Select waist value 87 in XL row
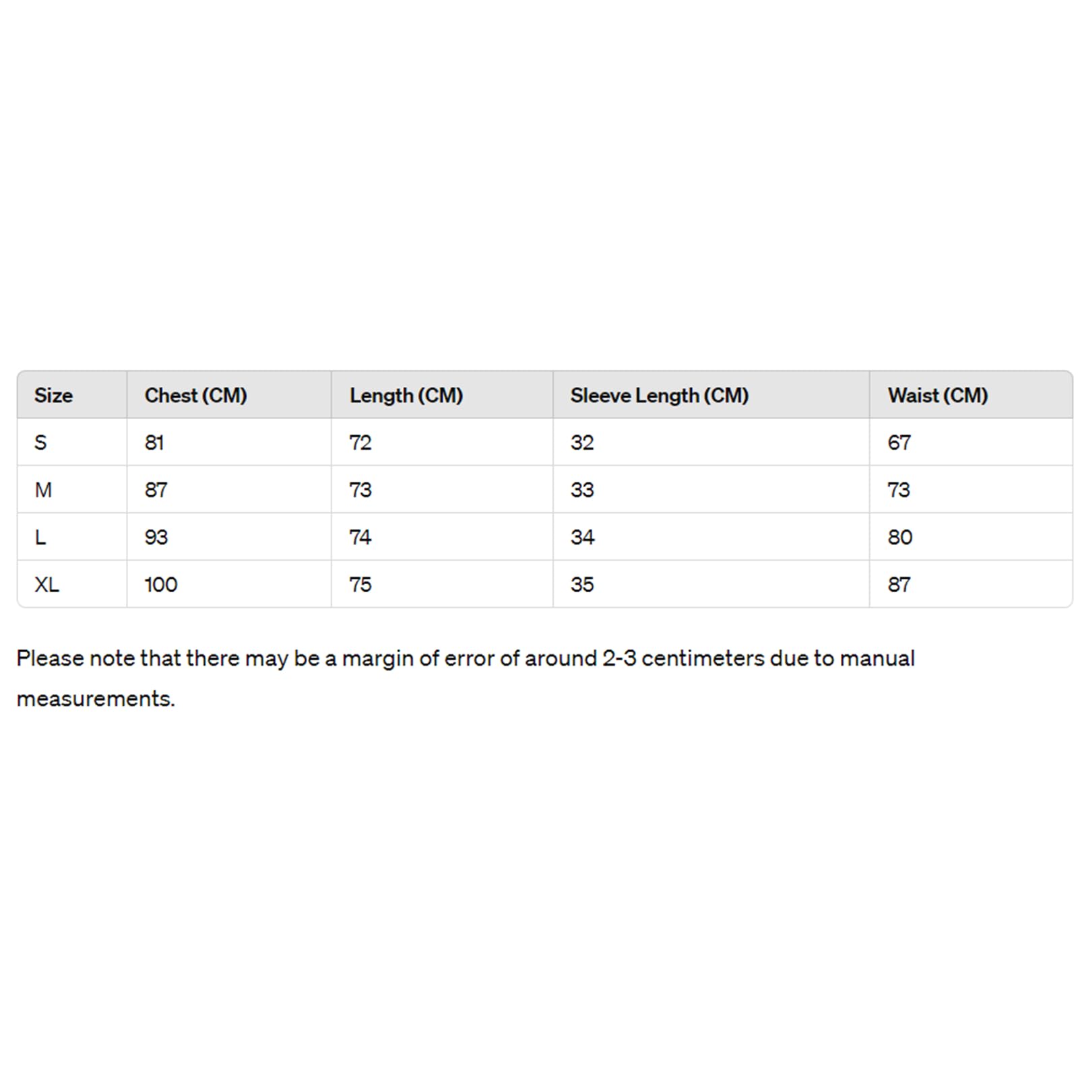This screenshot has height=1078, width=1078. coord(899,584)
